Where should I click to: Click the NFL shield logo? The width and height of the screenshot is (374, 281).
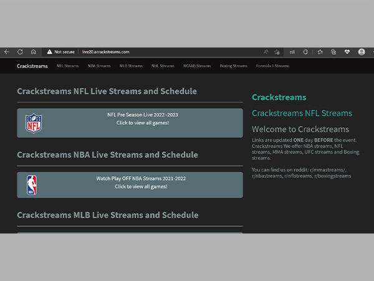(34, 123)
